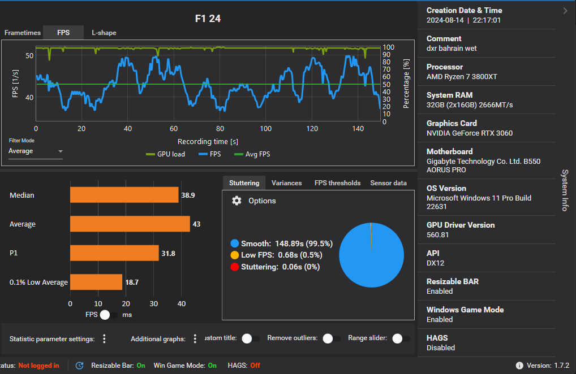The height and width of the screenshot is (374, 576).
Task: Click the API value DX12
Action: 435,263
